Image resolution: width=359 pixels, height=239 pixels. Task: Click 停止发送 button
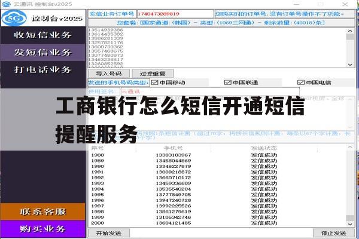click(333, 233)
